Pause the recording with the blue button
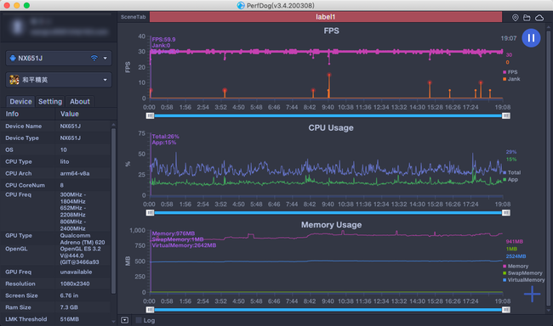553x326 pixels. pyautogui.click(x=531, y=38)
